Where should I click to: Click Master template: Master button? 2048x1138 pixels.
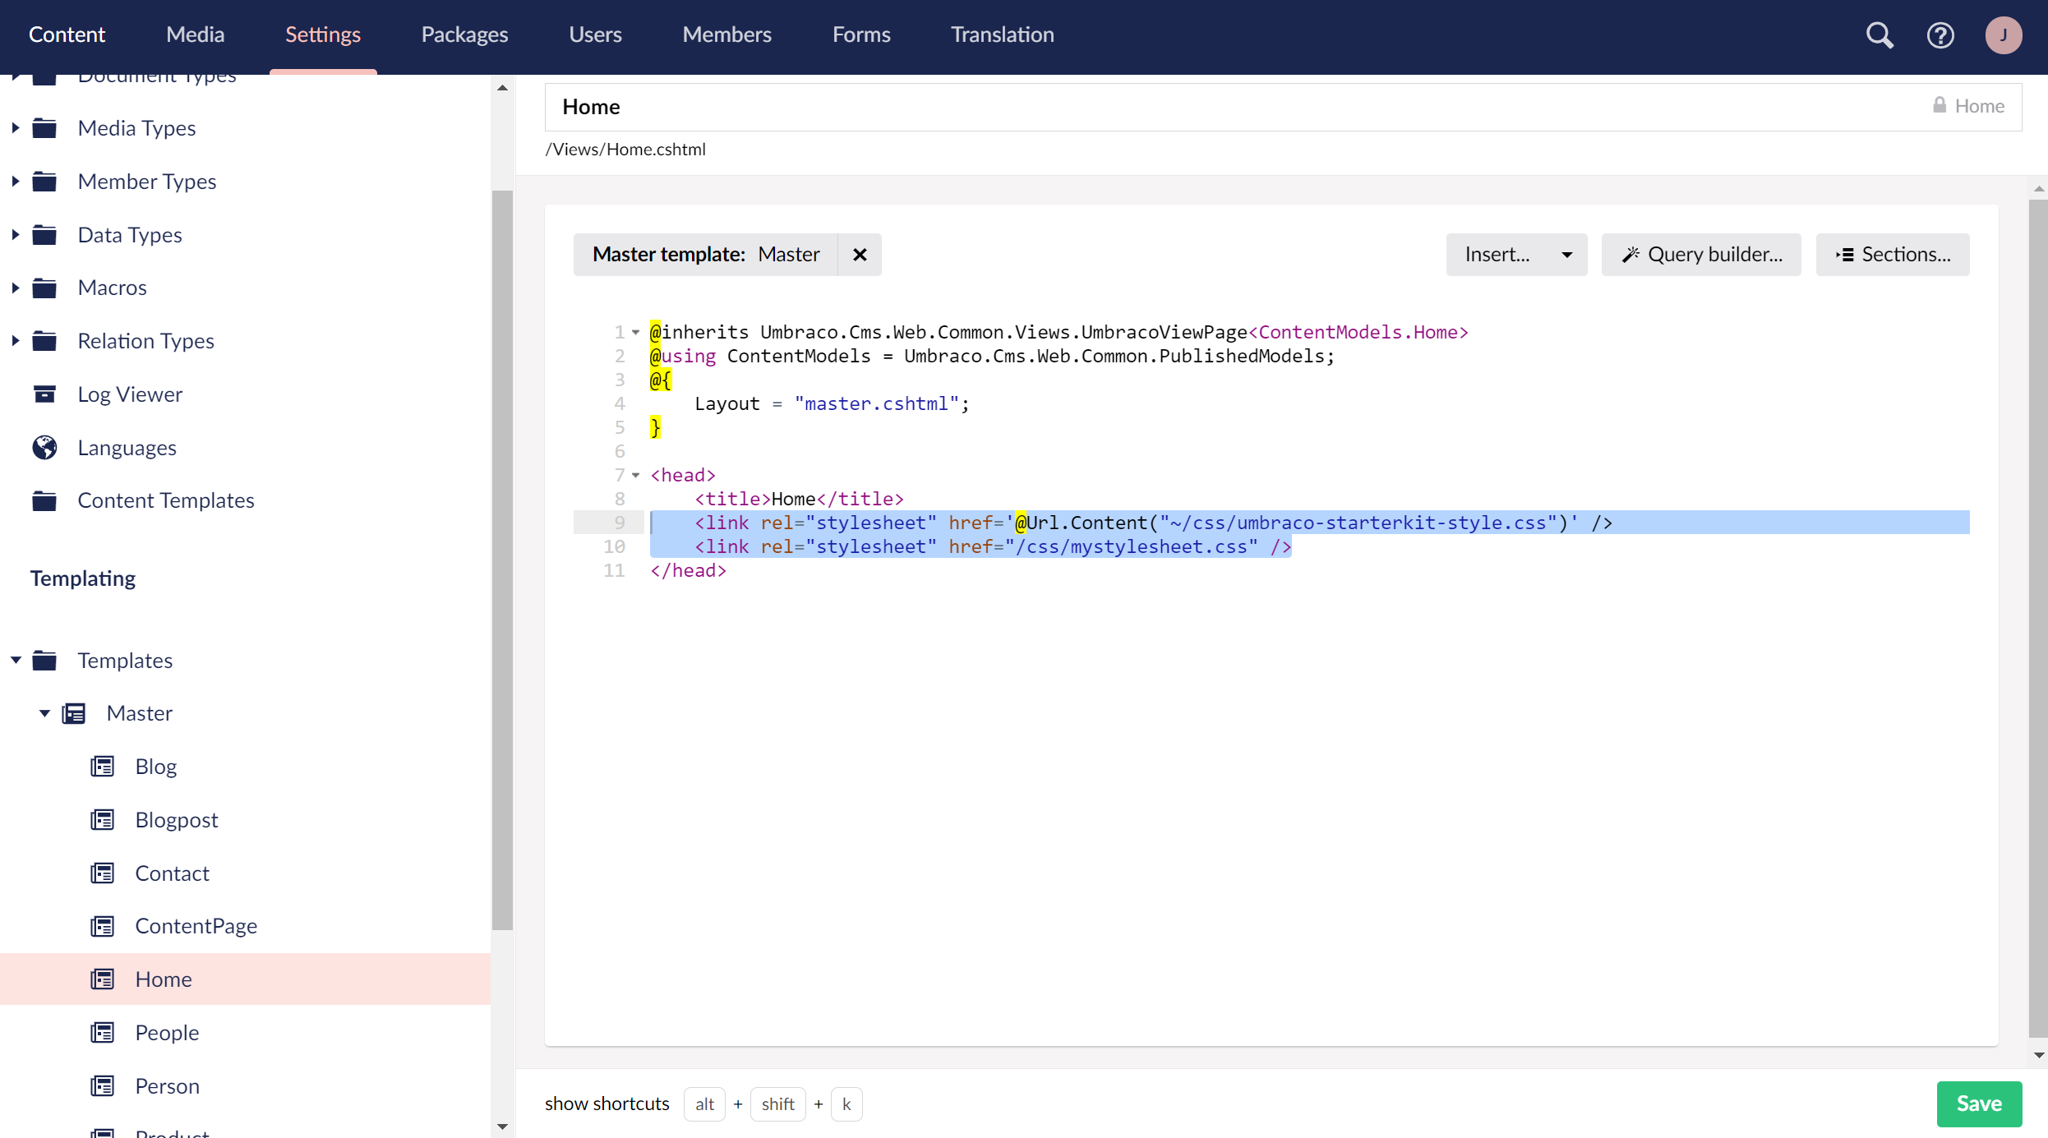(706, 255)
